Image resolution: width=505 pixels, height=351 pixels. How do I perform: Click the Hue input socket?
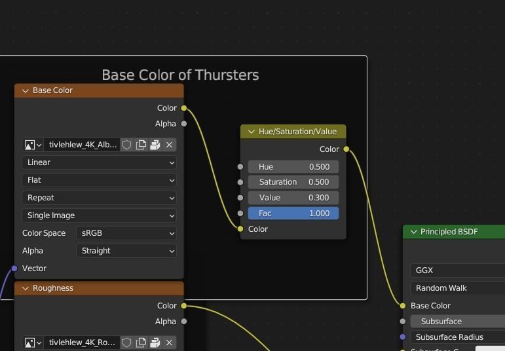click(x=240, y=167)
